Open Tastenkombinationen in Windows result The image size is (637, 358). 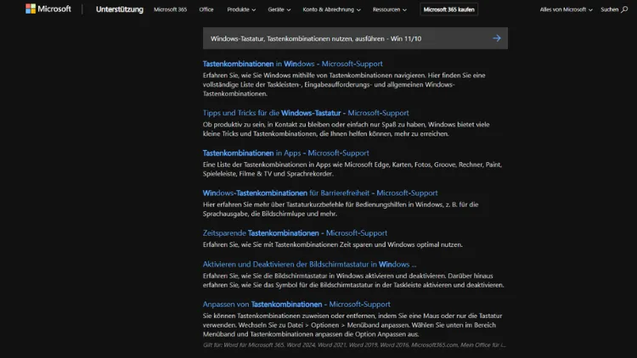[292, 64]
